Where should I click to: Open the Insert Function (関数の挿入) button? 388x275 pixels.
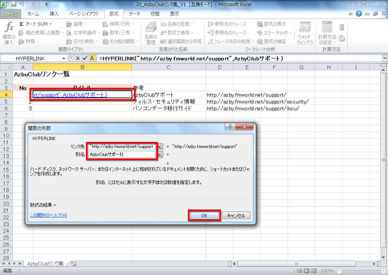point(9,33)
